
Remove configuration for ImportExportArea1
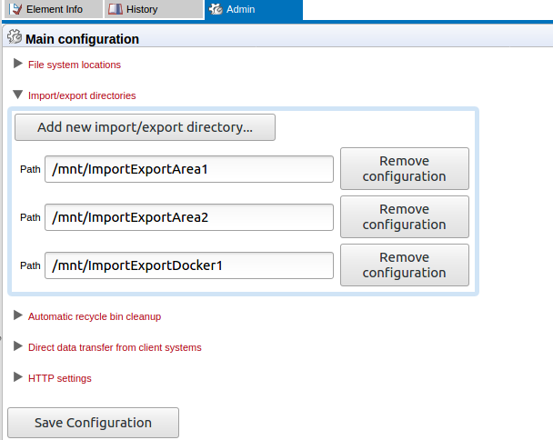(x=405, y=168)
